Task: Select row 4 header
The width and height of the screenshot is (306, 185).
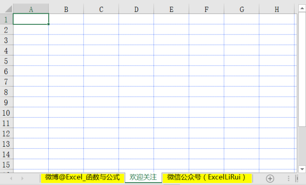Action: 6,50
